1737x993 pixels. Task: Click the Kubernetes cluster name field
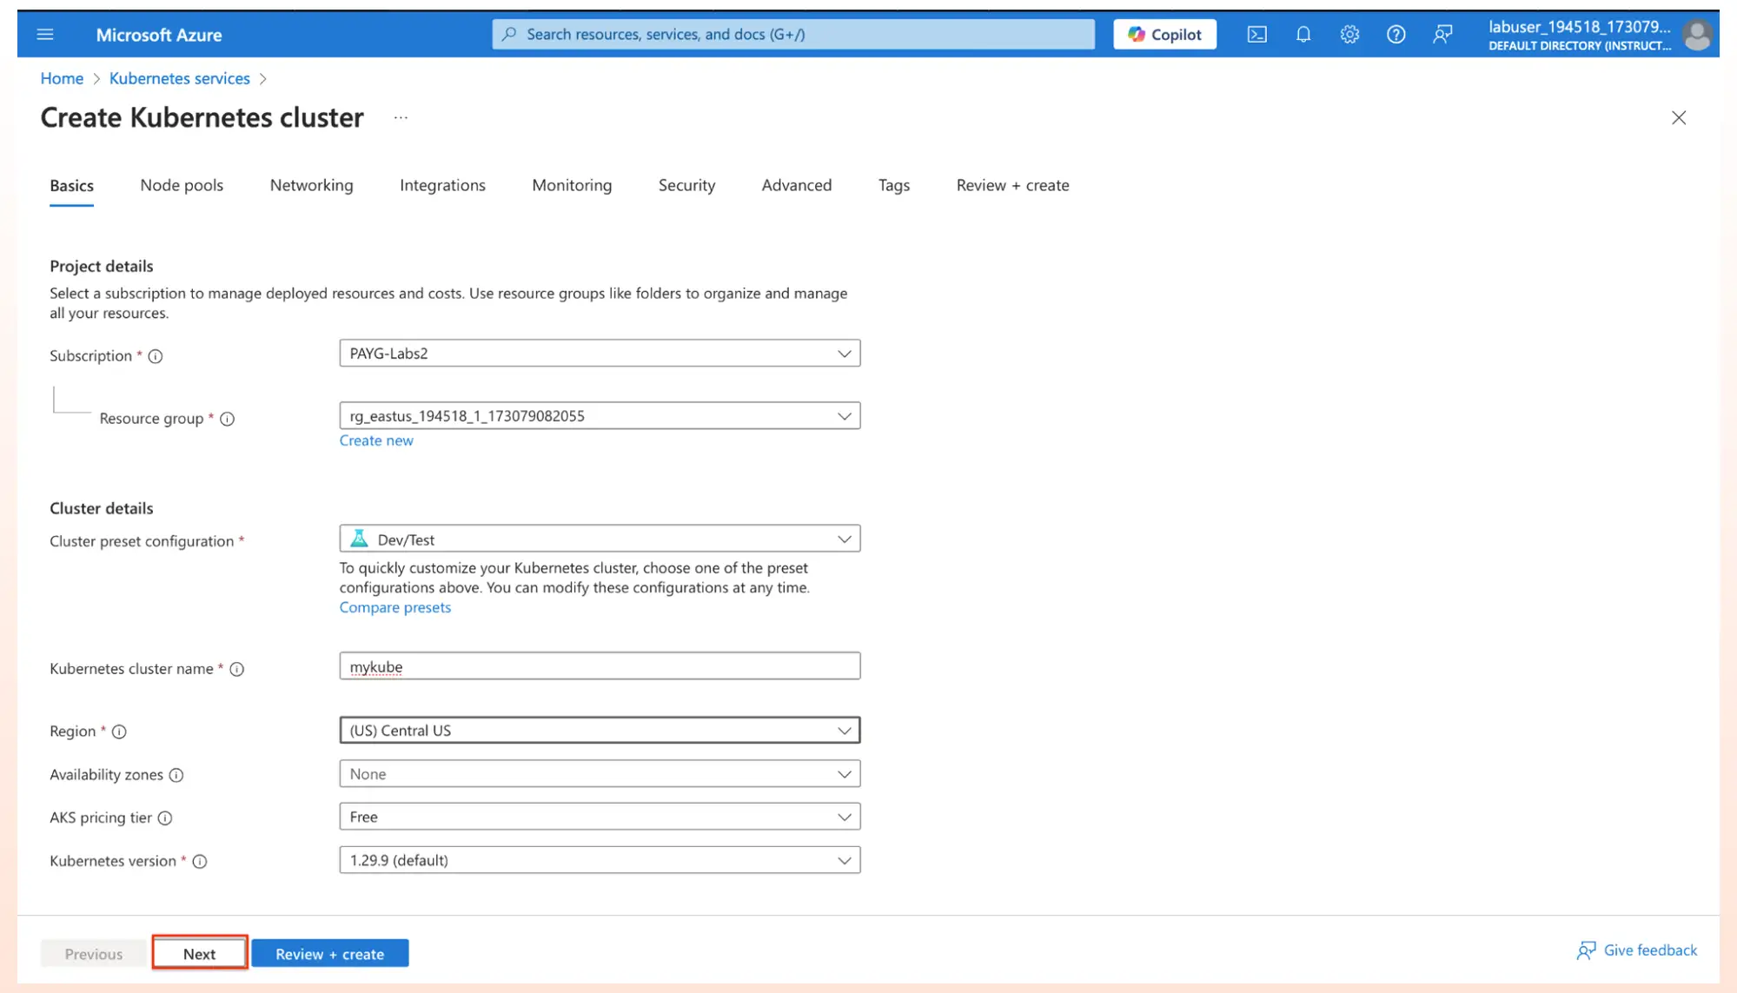point(600,666)
